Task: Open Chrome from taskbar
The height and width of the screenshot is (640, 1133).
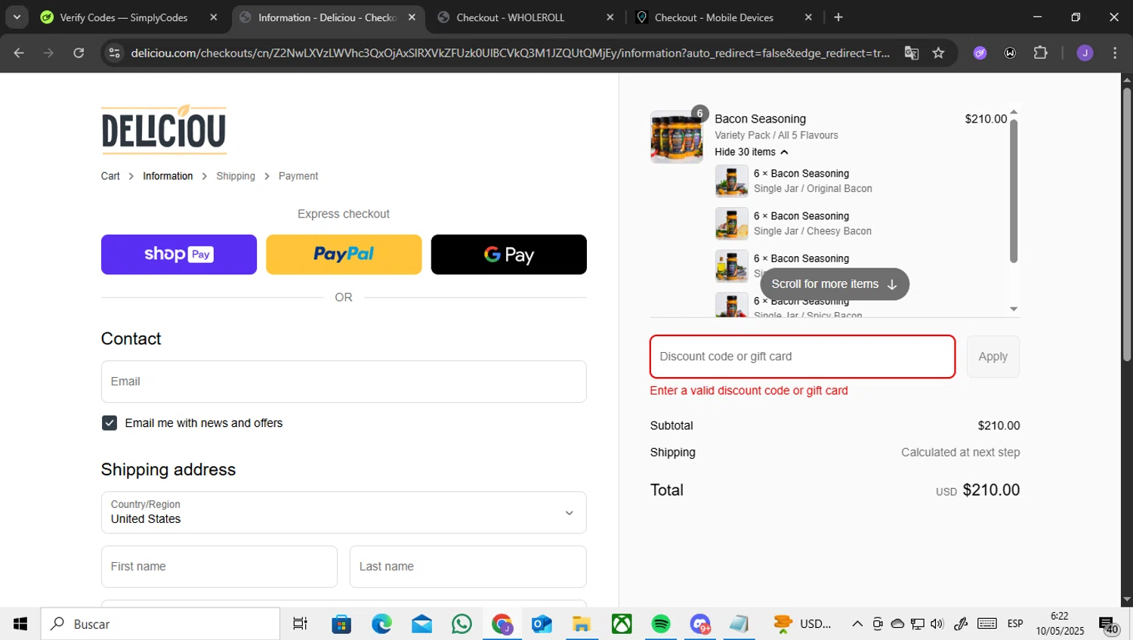Action: click(x=502, y=624)
